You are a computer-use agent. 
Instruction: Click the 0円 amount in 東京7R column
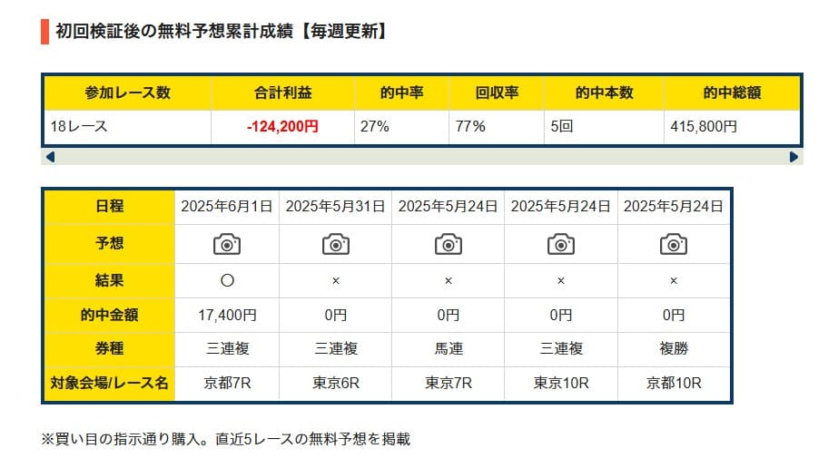click(x=449, y=315)
